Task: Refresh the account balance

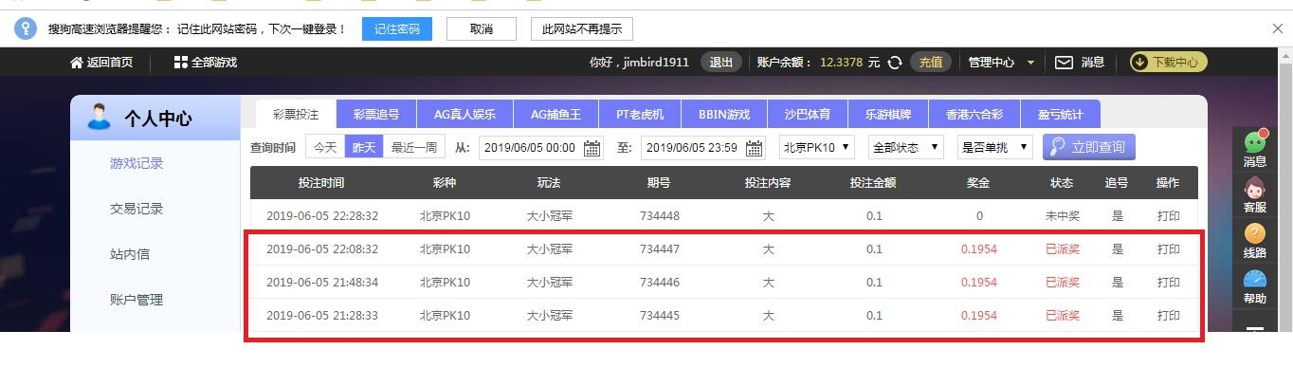Action: (895, 63)
